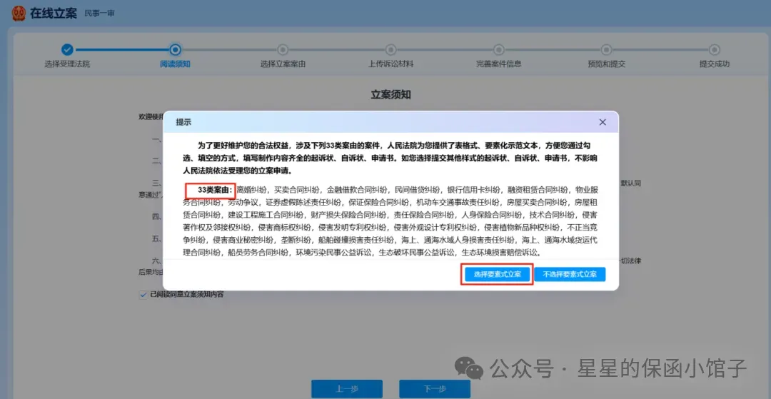Click the 提示 dialog title bar

(390, 122)
